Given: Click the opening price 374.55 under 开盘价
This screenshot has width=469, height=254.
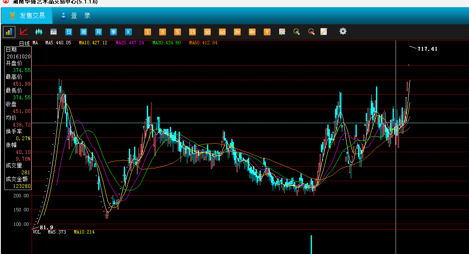Looking at the screenshot, I should click(21, 70).
